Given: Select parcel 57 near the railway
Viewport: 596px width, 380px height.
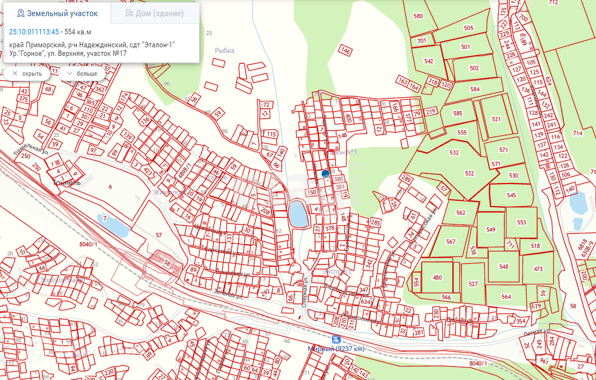Looking at the screenshot, I should [x=159, y=235].
